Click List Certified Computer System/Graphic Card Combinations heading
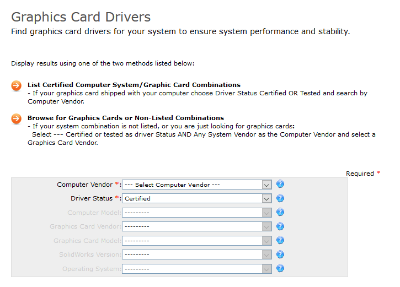Image resolution: width=400 pixels, height=287 pixels. click(x=134, y=85)
